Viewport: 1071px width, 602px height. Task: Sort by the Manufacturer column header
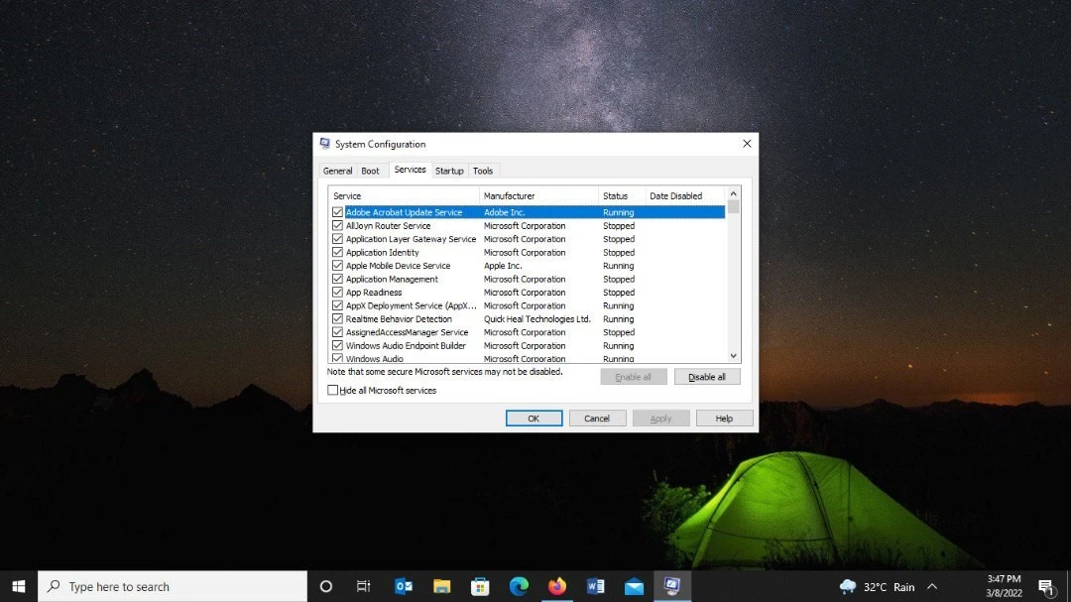click(x=538, y=195)
